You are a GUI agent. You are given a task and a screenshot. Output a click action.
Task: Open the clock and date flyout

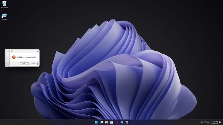point(215,122)
